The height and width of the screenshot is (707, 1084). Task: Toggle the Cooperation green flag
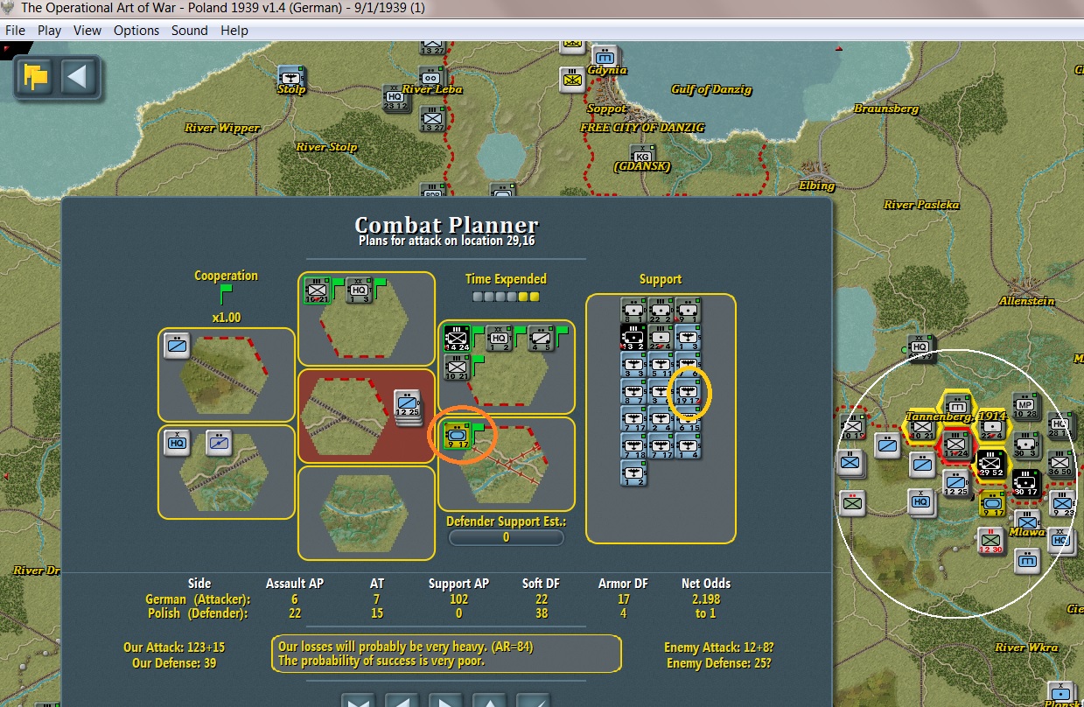point(226,293)
